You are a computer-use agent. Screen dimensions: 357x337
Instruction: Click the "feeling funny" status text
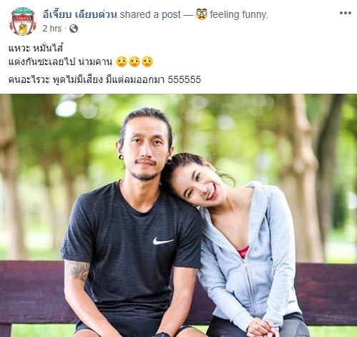(239, 15)
